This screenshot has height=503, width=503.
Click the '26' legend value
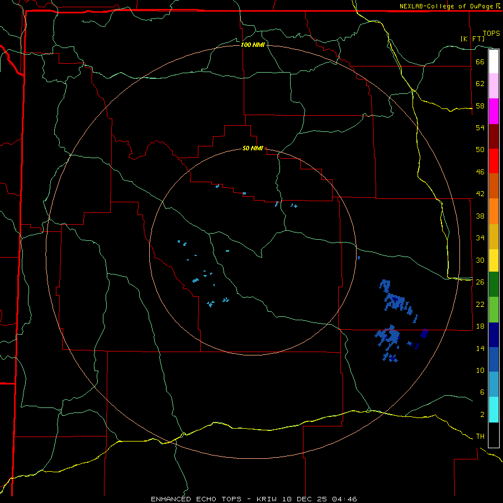click(480, 282)
